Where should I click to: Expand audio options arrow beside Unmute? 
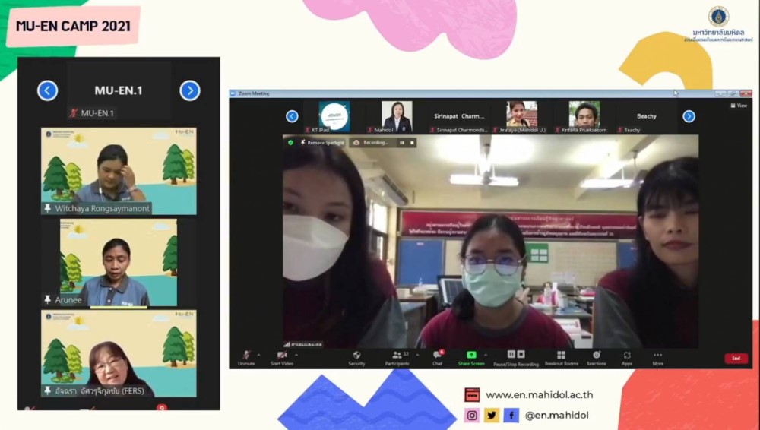point(258,354)
